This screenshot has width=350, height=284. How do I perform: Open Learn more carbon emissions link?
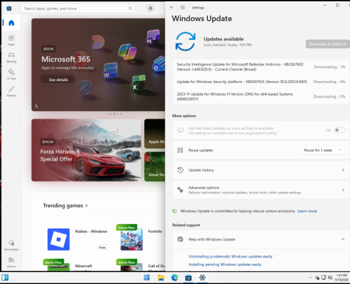pos(307,211)
